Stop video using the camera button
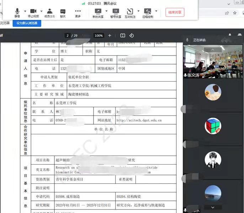Image resolution: width=244 pixels, height=213 pixels. [x=33, y=12]
